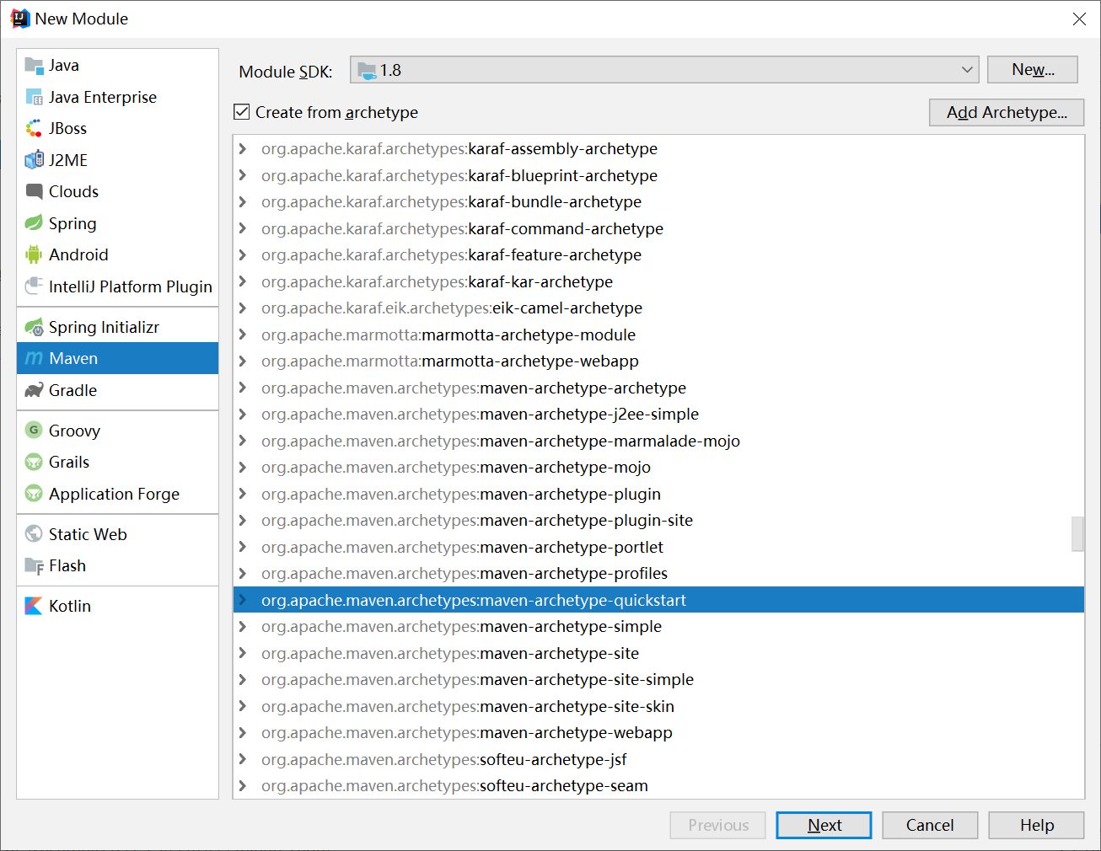
Task: Expand the eik-camel-archetype row
Action: pyautogui.click(x=243, y=308)
